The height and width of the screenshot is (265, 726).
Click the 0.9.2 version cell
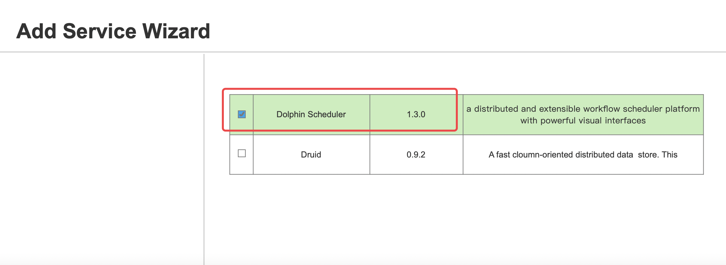(416, 155)
